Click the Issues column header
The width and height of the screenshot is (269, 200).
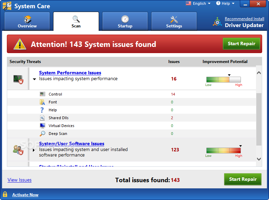174,62
